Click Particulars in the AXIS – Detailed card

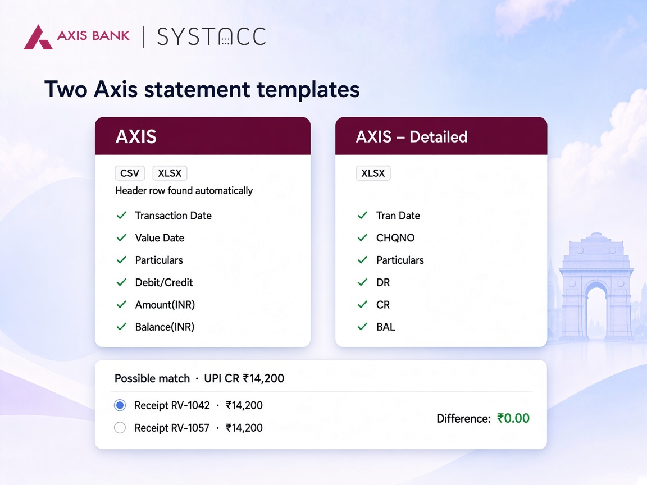pyautogui.click(x=400, y=260)
